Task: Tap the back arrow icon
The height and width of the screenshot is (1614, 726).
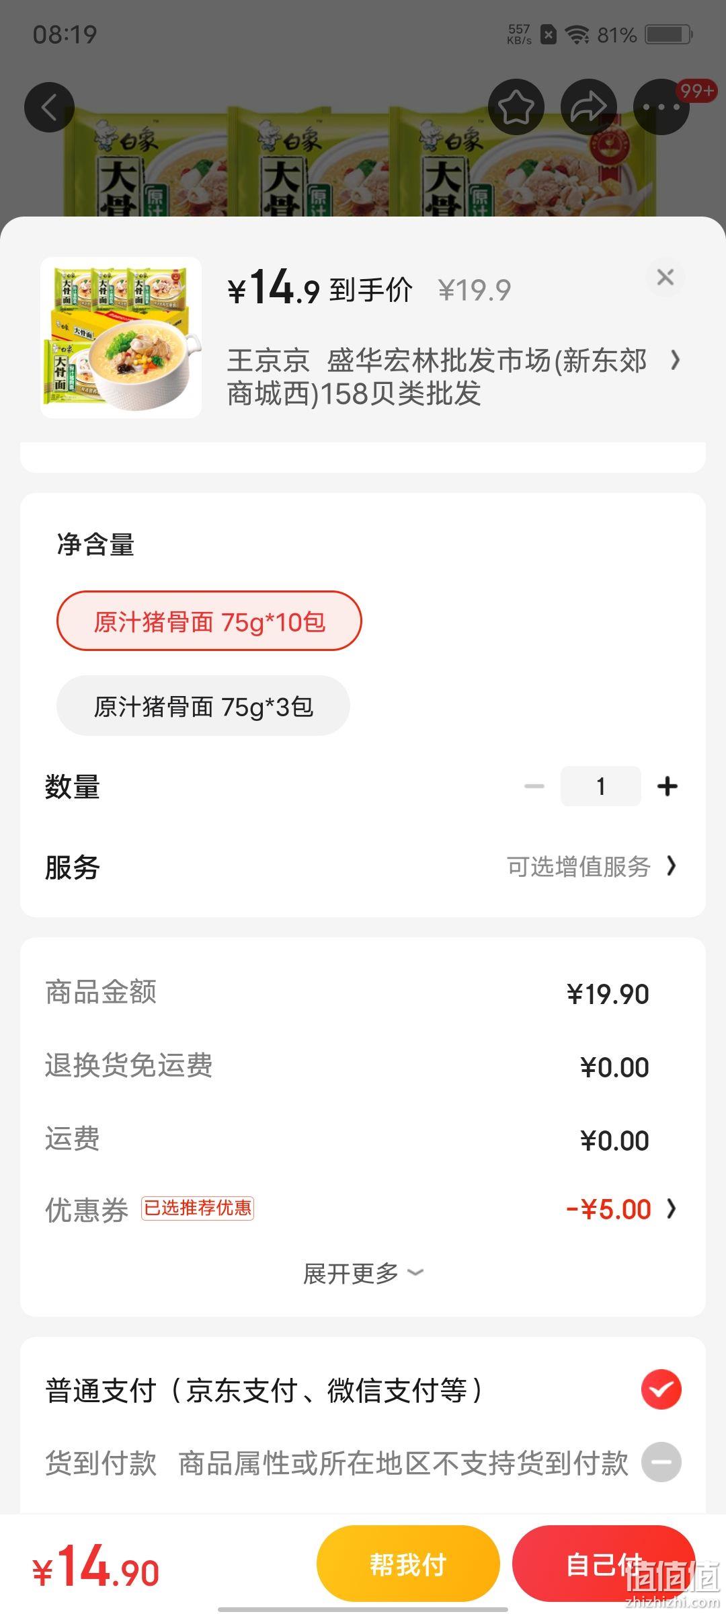Action: [49, 108]
